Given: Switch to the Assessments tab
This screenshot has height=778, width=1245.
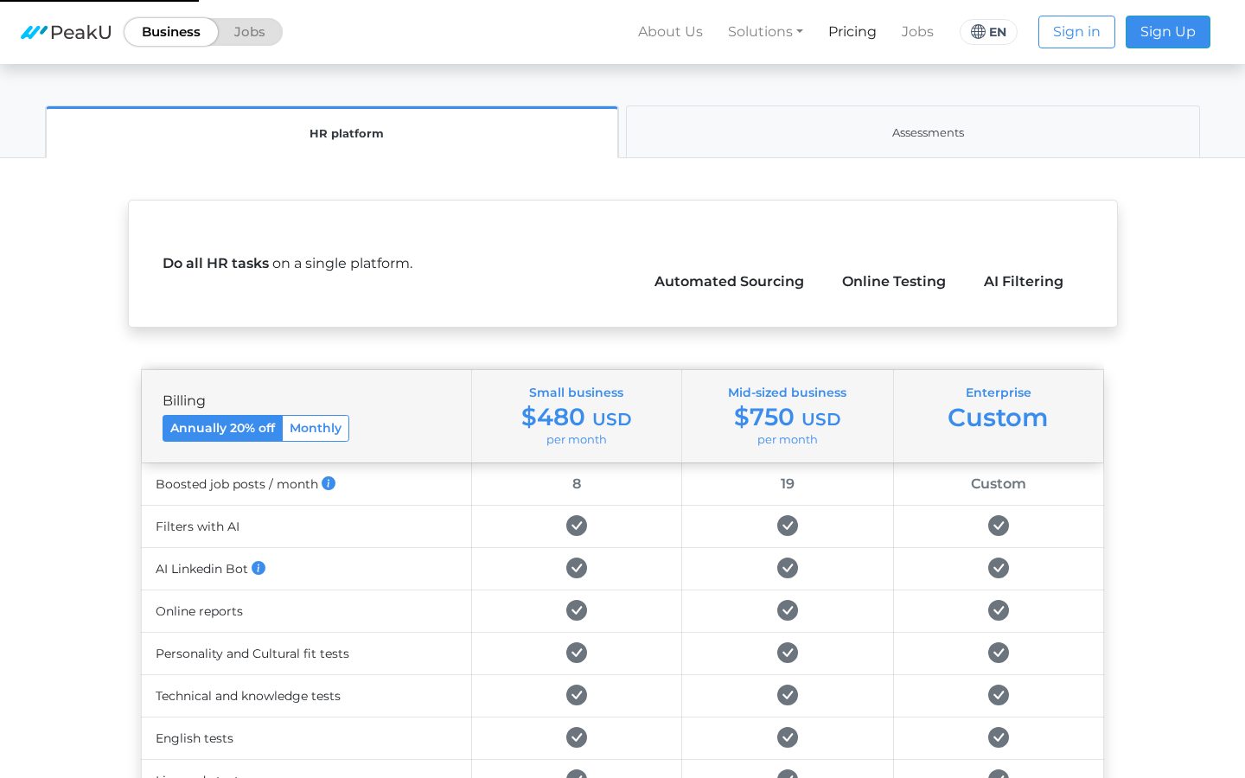Looking at the screenshot, I should [913, 132].
